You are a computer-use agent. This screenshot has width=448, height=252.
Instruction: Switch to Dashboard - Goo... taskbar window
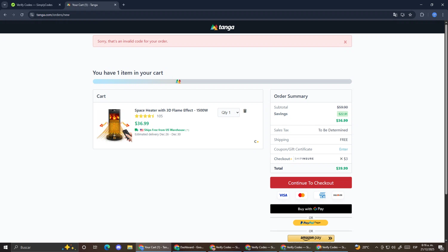click(189, 248)
